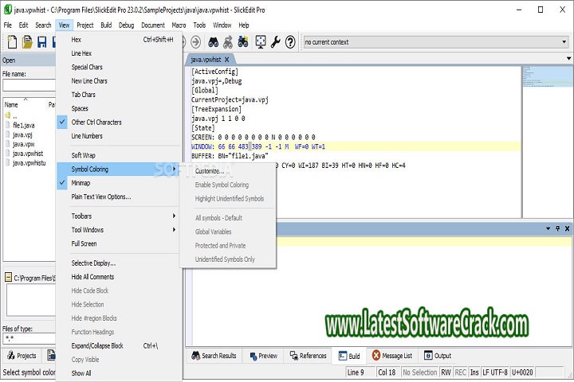Viewport: 574px width, 382px height.
Task: Click the SlickEdit application icon in title bar
Action: pyautogui.click(x=7, y=10)
